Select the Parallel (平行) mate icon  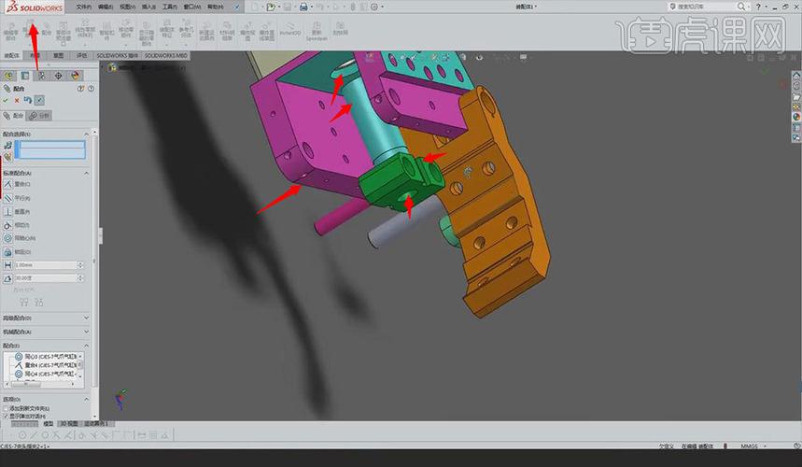[7, 198]
